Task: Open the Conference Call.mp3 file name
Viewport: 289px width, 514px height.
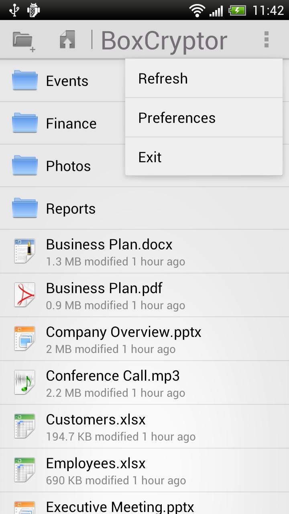Action: pos(112,376)
